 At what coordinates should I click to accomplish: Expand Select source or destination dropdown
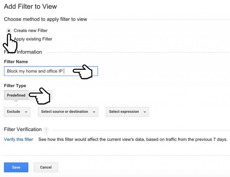coord(68,112)
